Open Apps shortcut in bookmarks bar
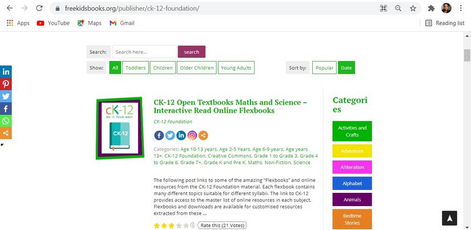This screenshot has width=471, height=230. [18, 23]
